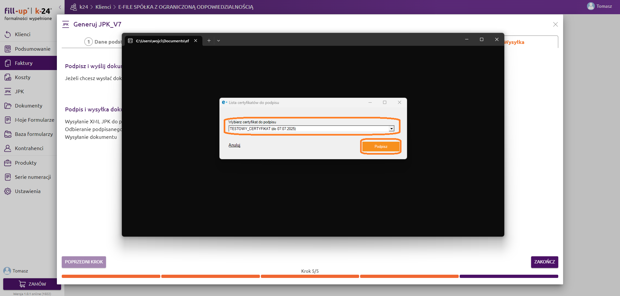
Task: Click the new terminal tab plus icon
Action: coord(209,41)
